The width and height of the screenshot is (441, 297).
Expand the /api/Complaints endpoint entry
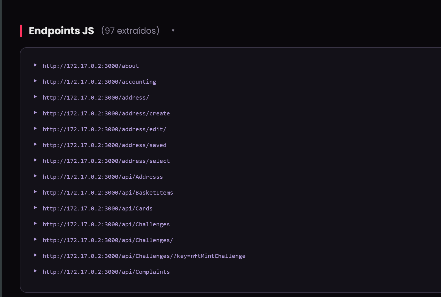[x=36, y=271]
